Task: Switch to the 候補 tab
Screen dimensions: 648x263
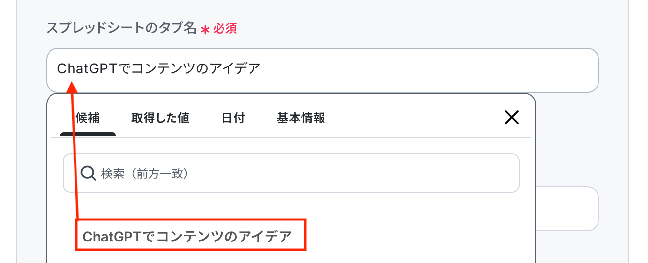Action: (x=88, y=118)
